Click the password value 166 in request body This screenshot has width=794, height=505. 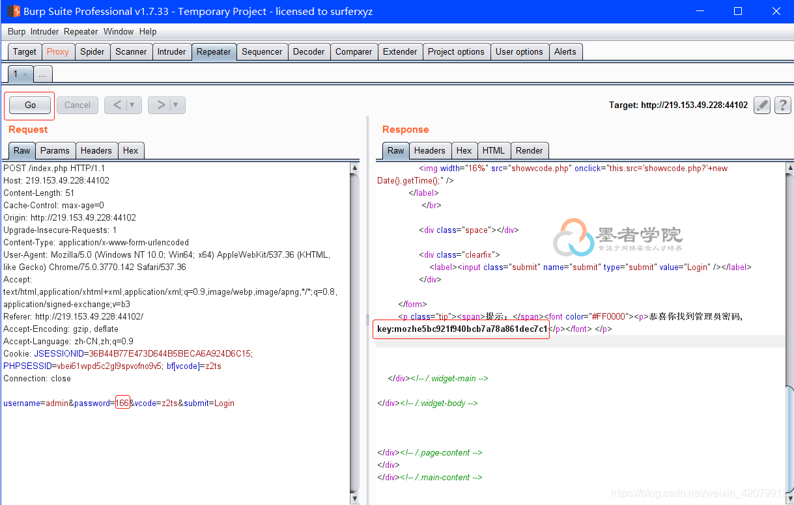(122, 403)
